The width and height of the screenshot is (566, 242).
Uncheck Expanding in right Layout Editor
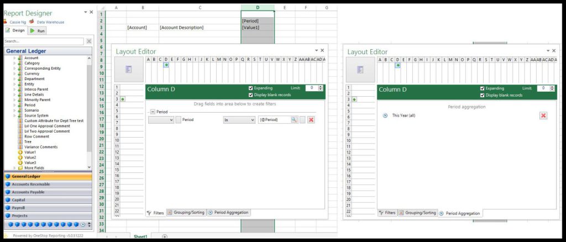click(483, 88)
